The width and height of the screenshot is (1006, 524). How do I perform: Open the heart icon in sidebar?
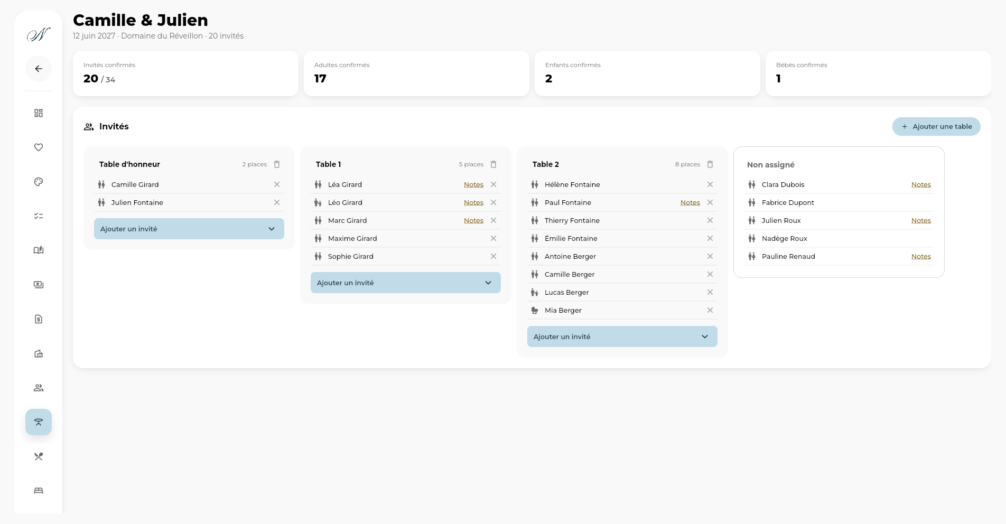39,147
